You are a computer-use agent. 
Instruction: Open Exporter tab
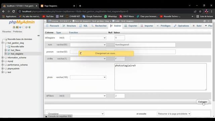(131, 26)
